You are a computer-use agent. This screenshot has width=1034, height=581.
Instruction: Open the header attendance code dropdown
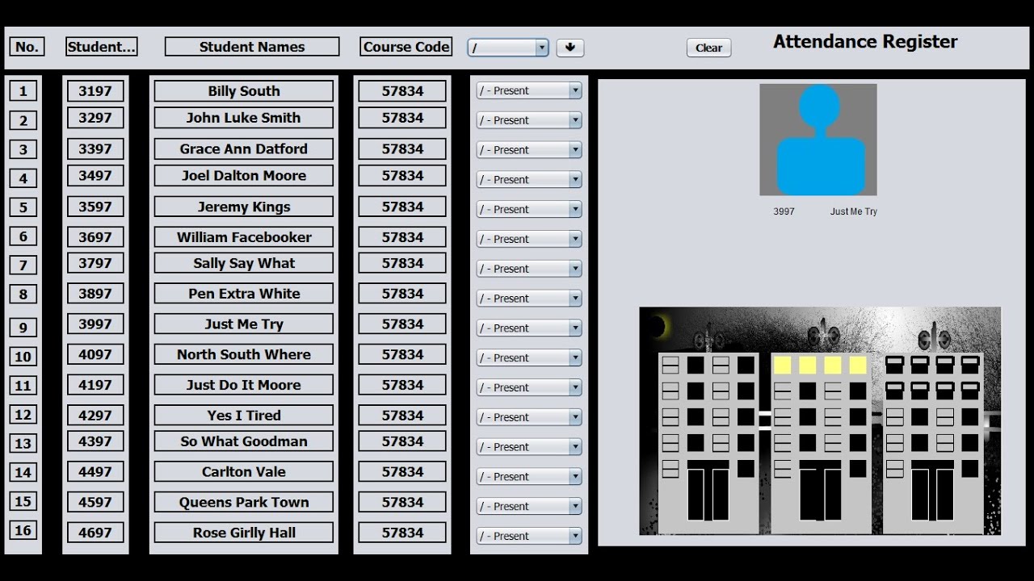508,48
